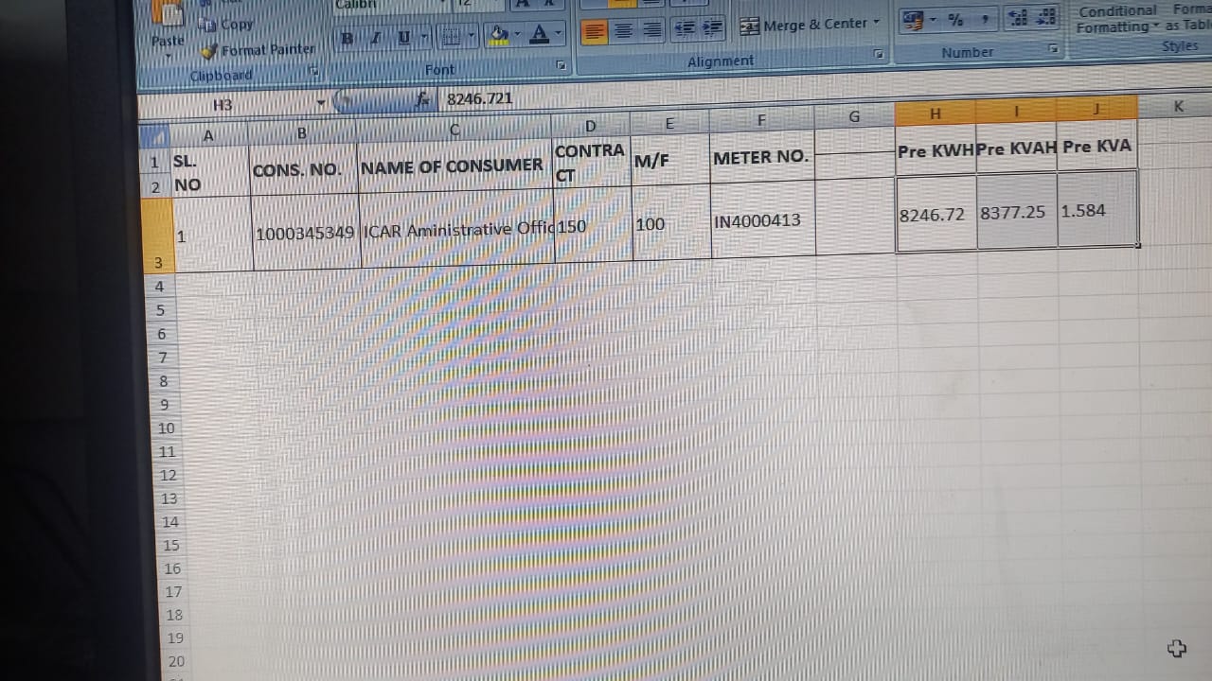Viewport: 1212px width, 681px height.
Task: Select column E header
Action: 669,123
